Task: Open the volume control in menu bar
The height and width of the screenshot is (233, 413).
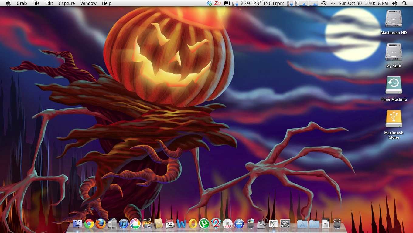Action: tap(394, 3)
